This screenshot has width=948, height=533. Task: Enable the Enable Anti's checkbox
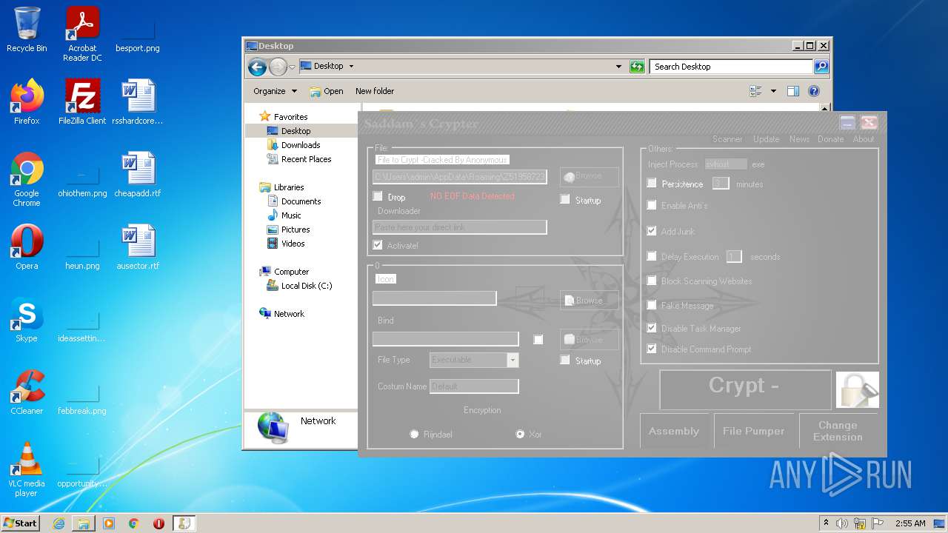652,205
